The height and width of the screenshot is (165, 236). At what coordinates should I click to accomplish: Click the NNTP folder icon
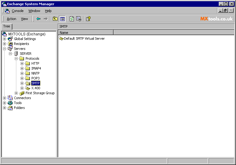[x=28, y=73]
